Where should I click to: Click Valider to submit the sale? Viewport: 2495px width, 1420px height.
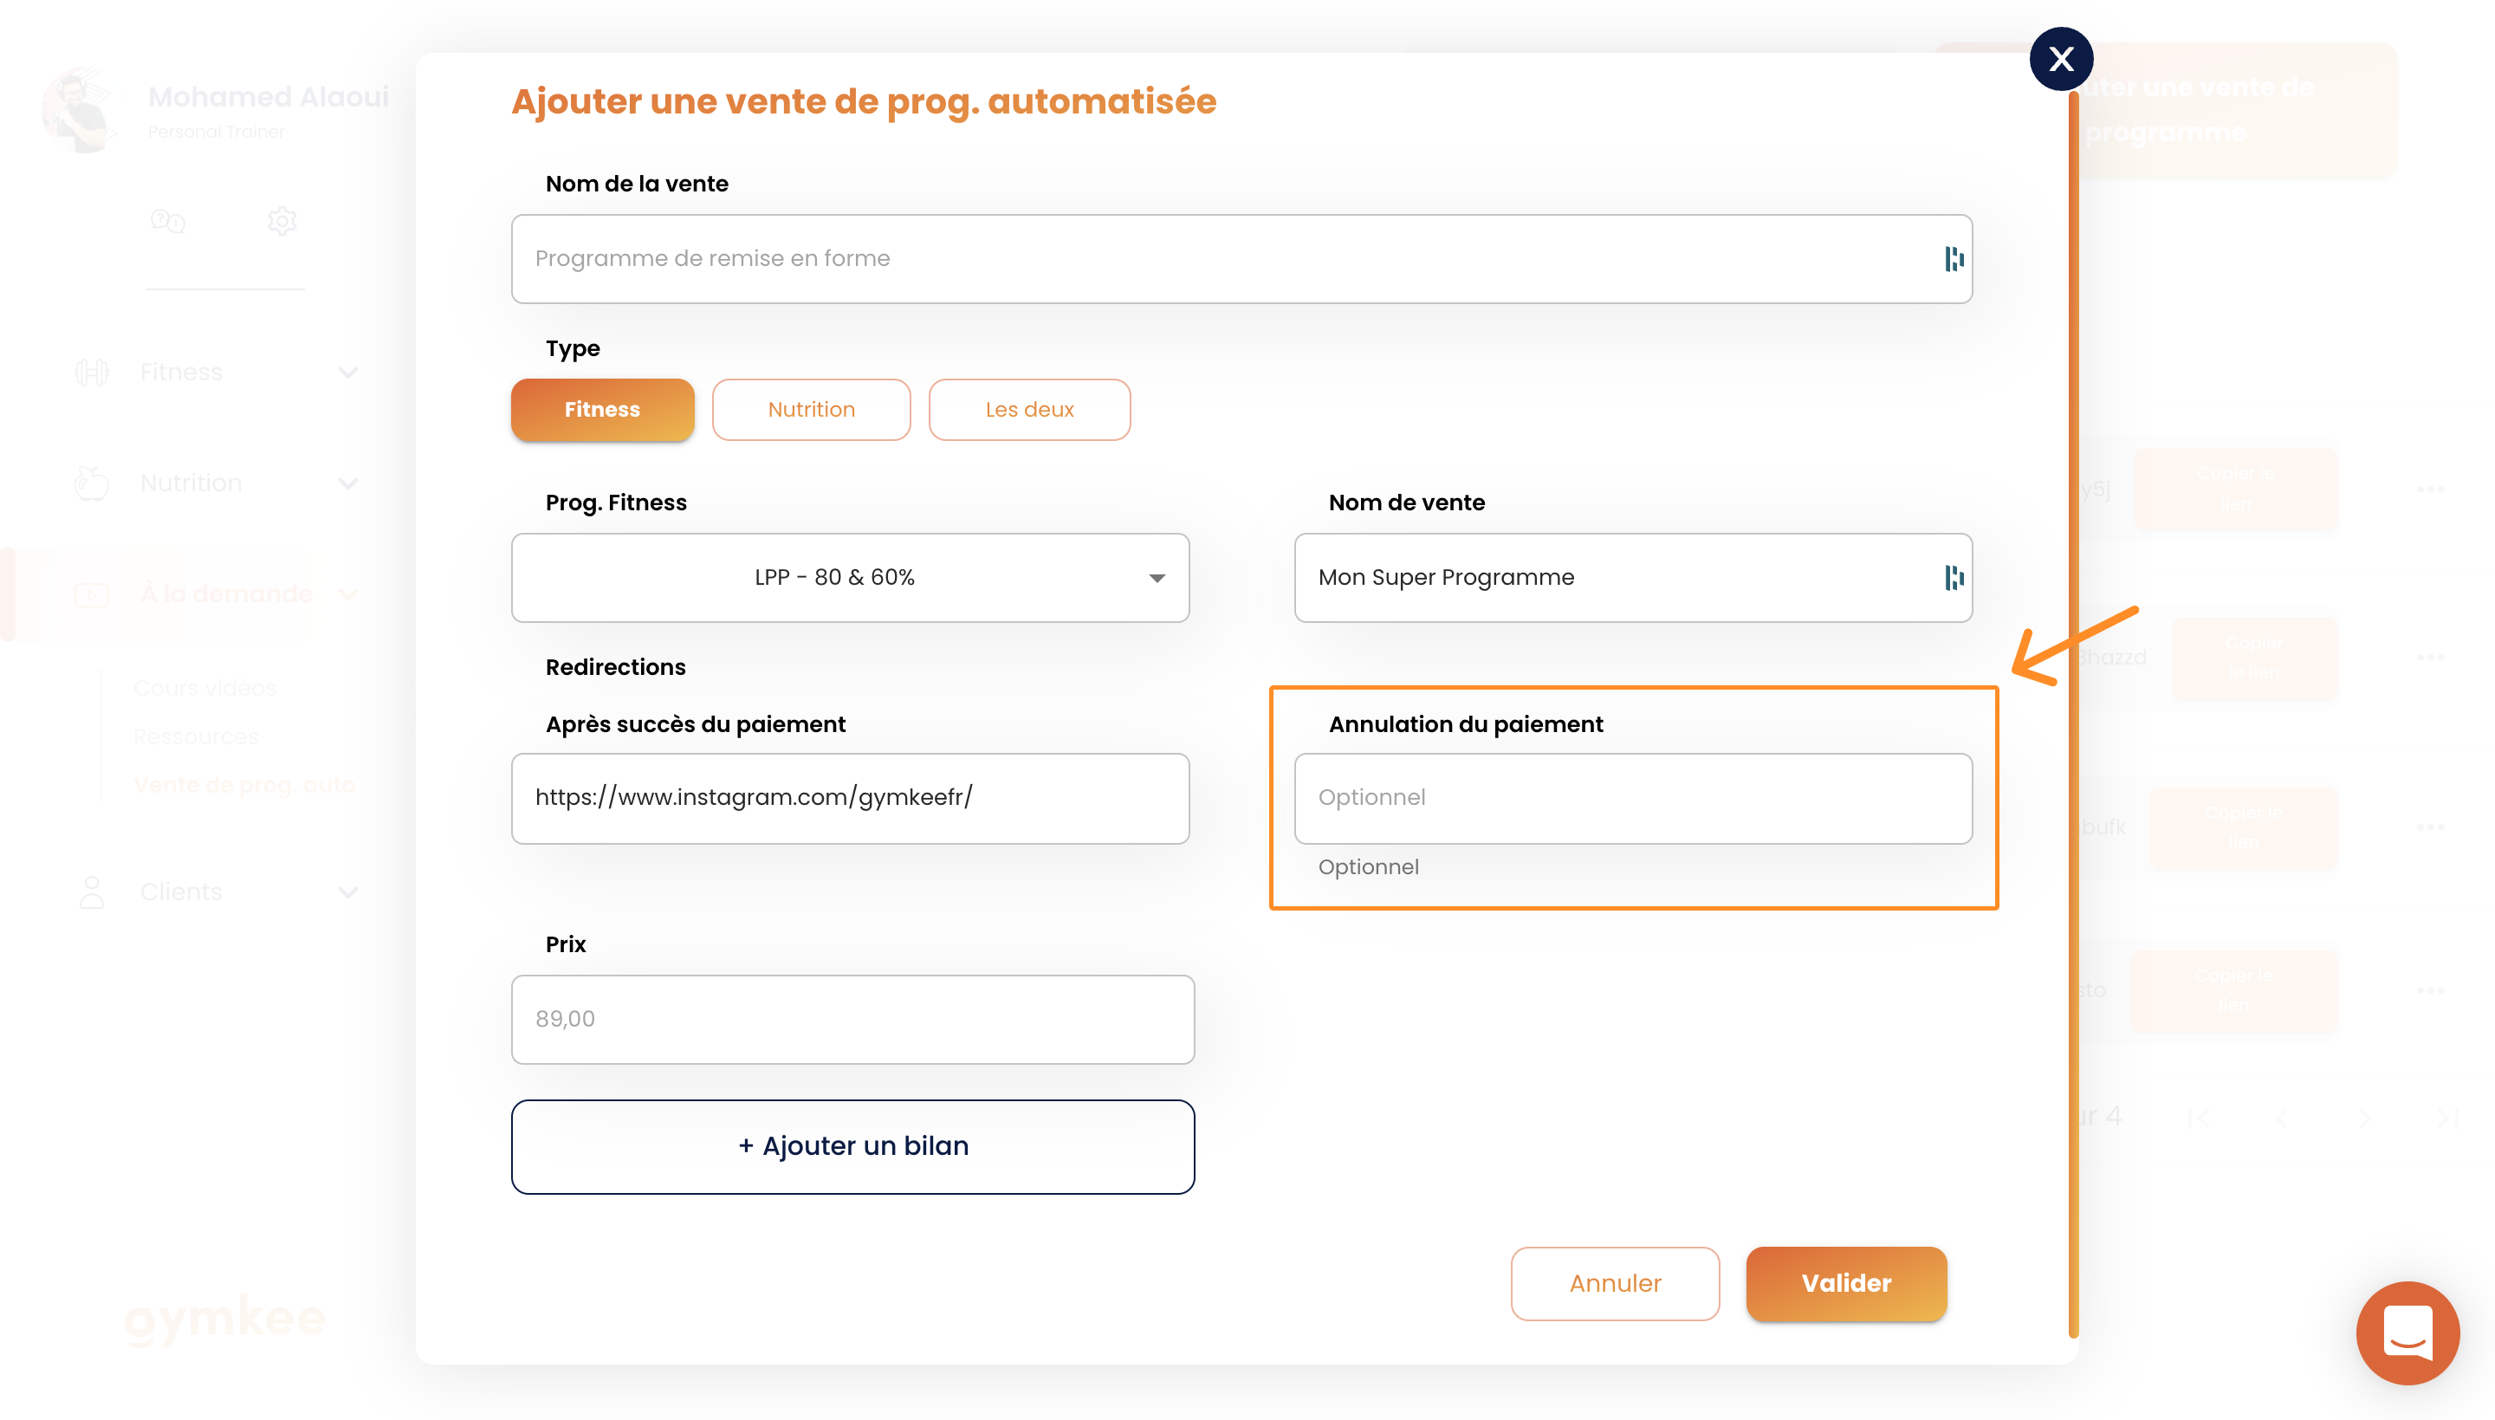click(1845, 1282)
